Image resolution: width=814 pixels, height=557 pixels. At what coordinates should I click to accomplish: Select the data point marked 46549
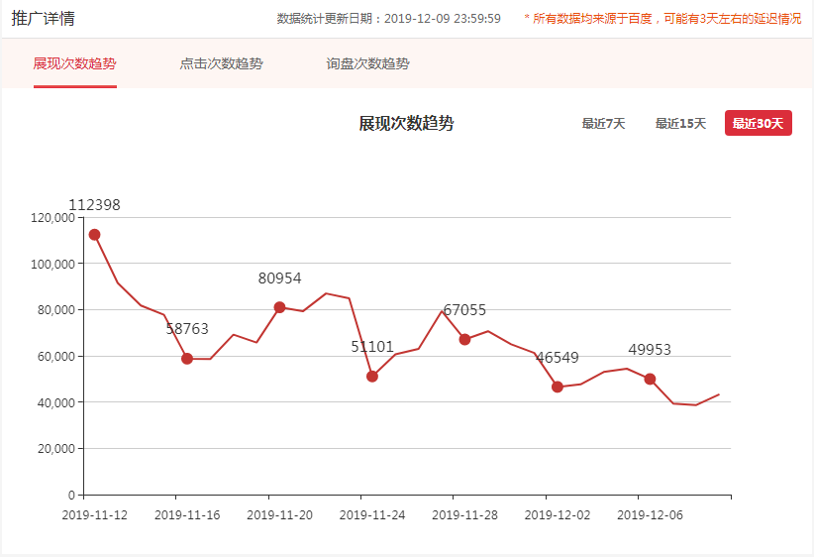click(x=558, y=387)
